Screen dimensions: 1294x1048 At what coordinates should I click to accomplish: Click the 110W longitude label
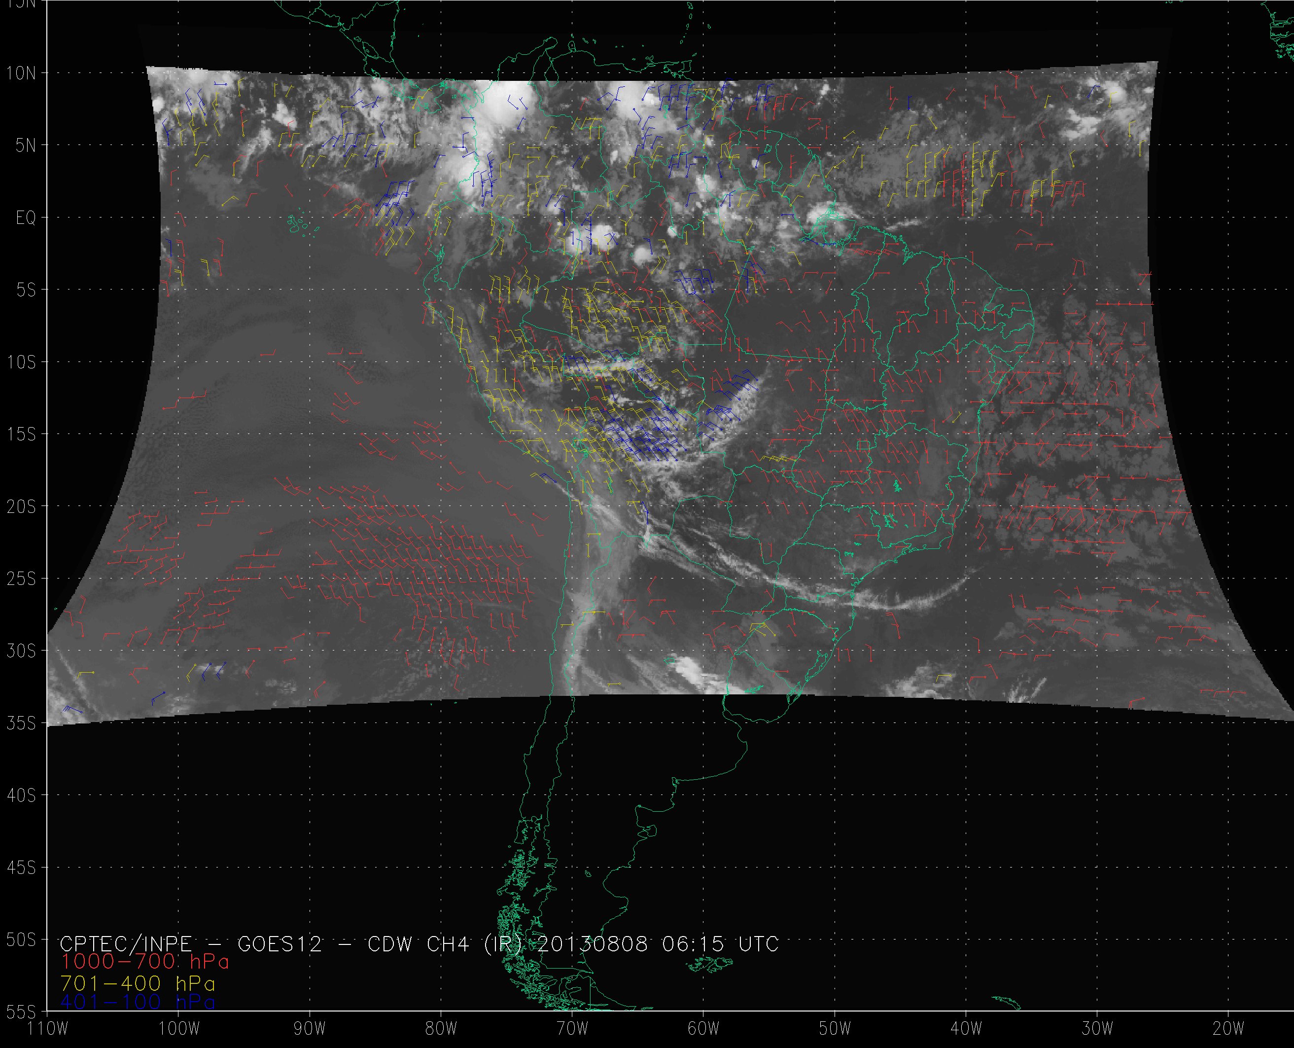(48, 1028)
